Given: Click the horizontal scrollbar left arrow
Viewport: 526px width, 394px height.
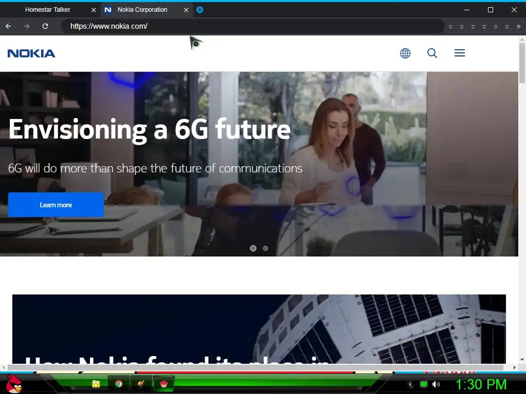Looking at the screenshot, I should coord(4,367).
